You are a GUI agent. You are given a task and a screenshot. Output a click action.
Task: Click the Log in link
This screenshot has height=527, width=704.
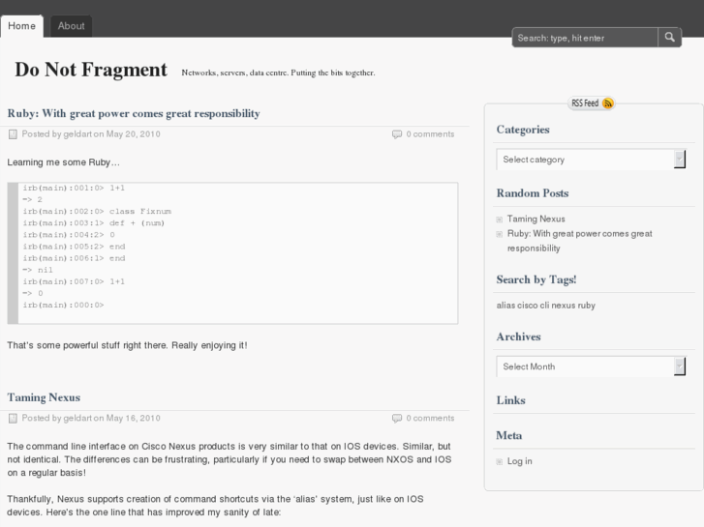[520, 461]
